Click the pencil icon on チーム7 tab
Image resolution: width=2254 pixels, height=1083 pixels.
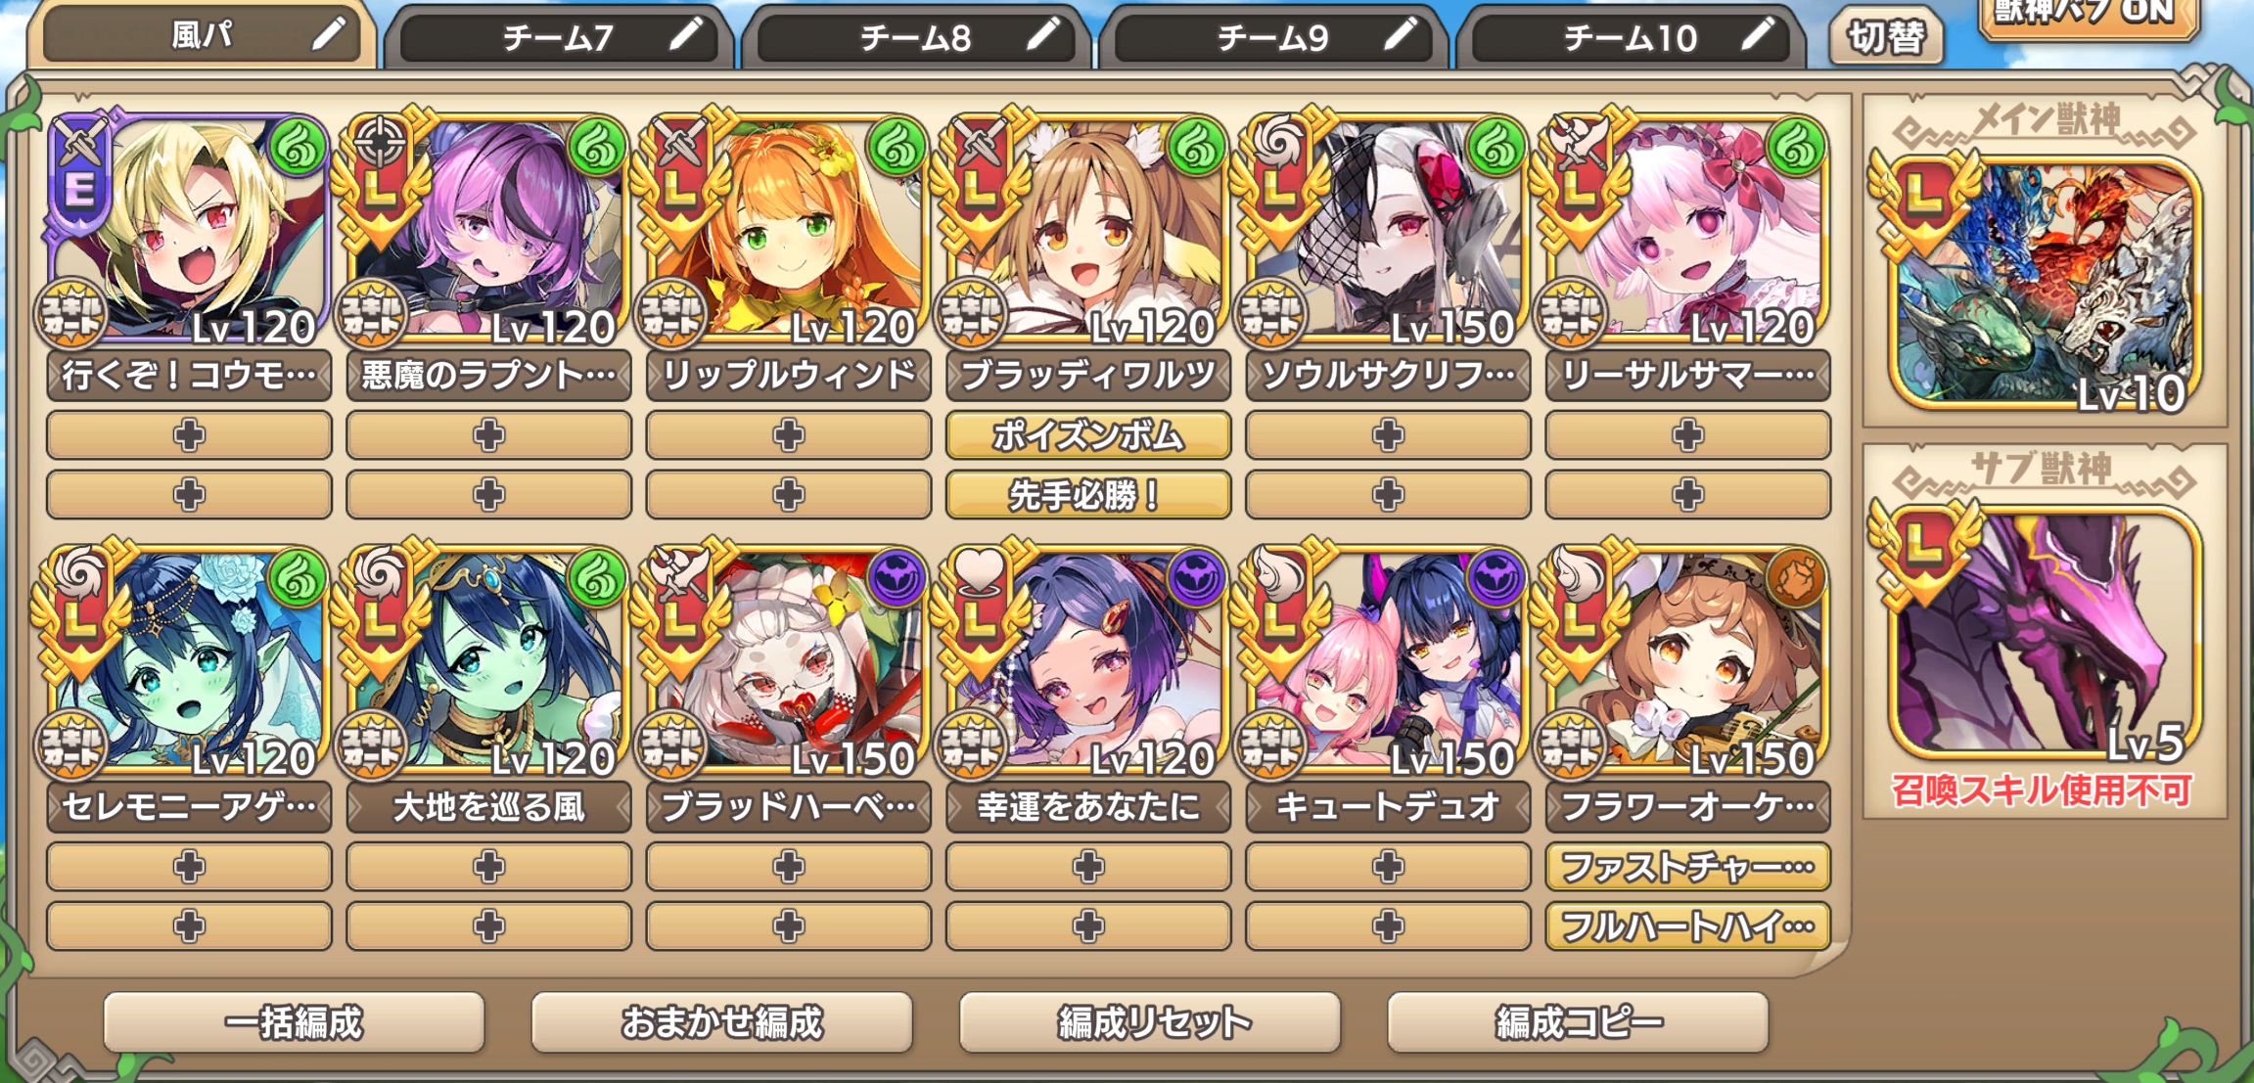pyautogui.click(x=686, y=35)
